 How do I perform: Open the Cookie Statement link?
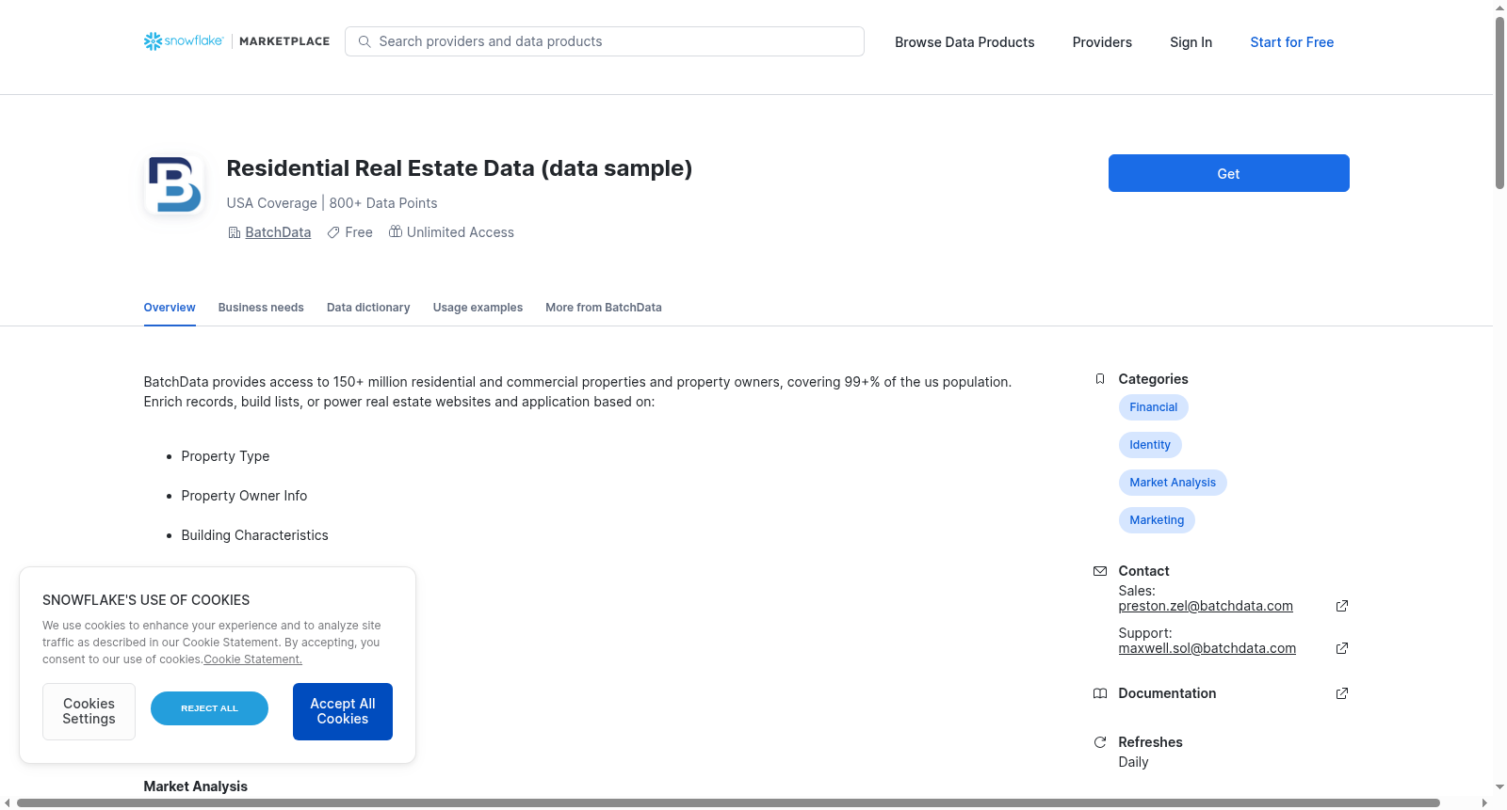coord(252,659)
